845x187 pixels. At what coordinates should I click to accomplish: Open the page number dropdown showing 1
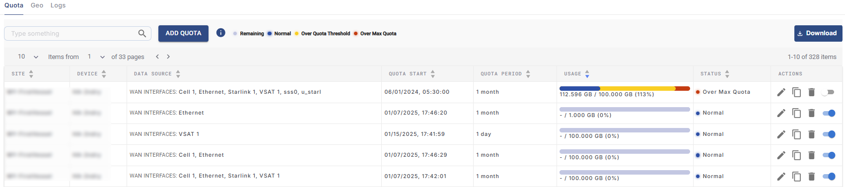pos(96,57)
